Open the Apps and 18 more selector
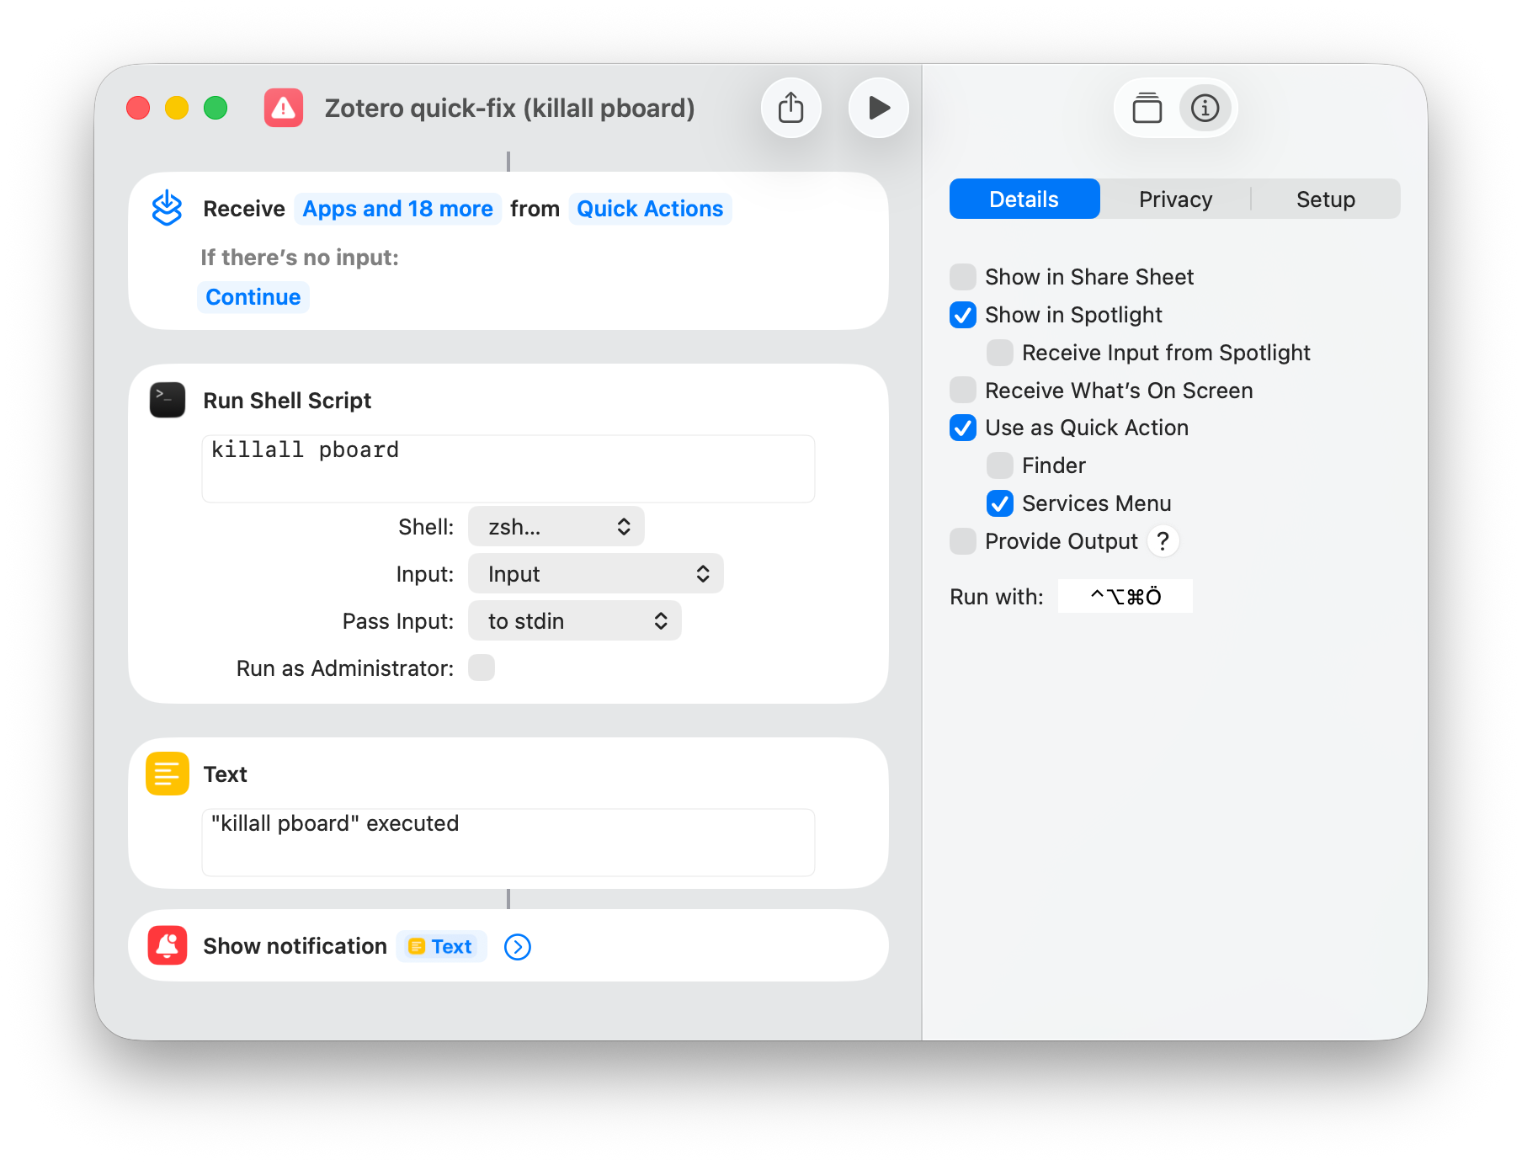 (x=397, y=209)
